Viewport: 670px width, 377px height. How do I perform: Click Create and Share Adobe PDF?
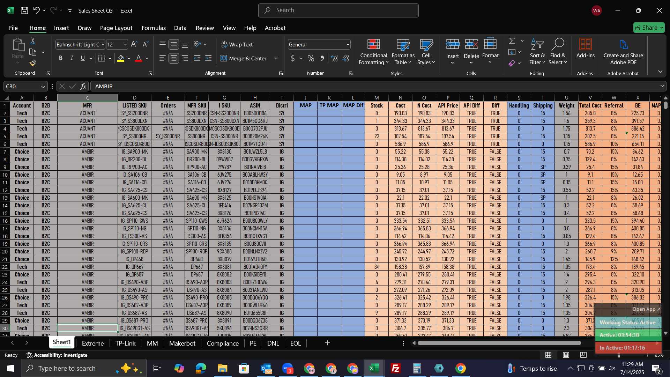(x=623, y=52)
